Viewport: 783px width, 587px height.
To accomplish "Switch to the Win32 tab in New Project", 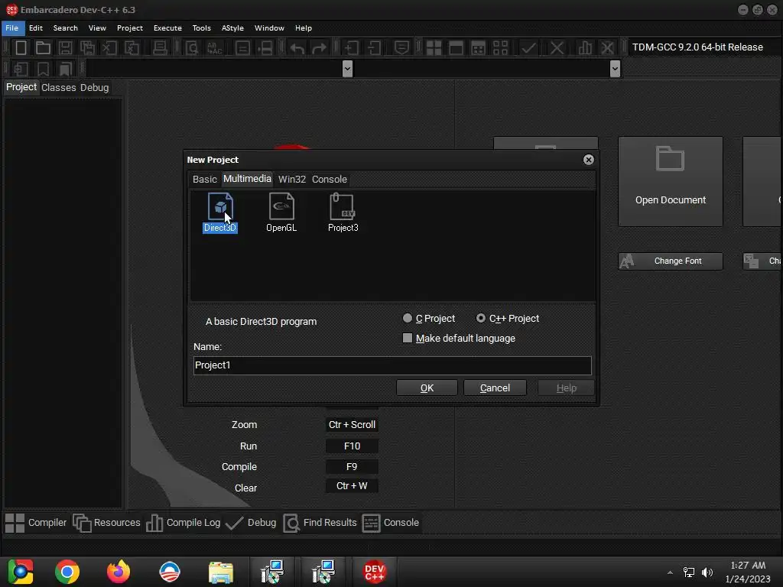I will coord(292,179).
